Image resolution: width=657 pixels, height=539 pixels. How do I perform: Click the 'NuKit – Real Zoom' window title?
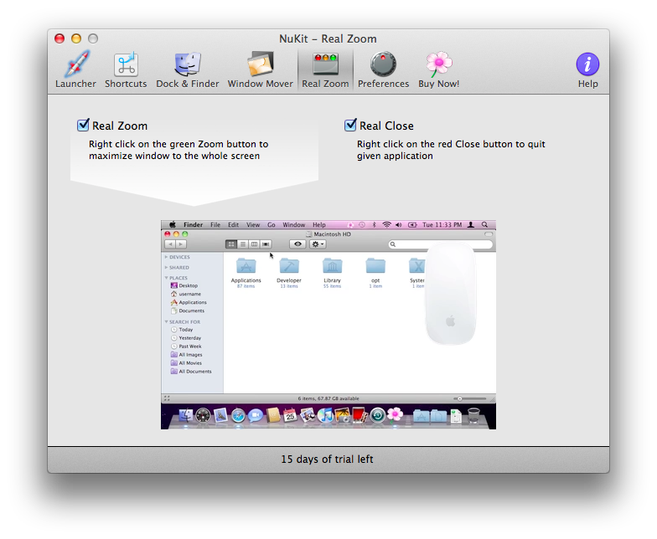click(x=328, y=38)
